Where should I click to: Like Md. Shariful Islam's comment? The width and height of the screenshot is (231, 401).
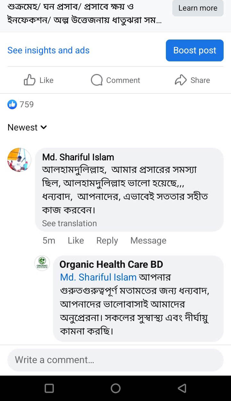[76, 241]
